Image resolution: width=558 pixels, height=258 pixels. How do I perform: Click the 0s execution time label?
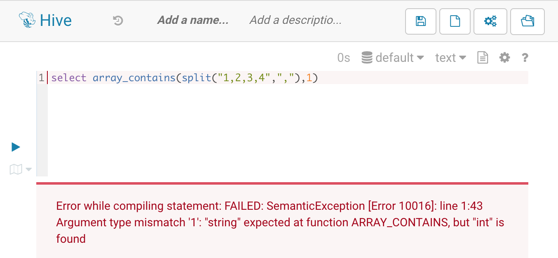pyautogui.click(x=343, y=58)
